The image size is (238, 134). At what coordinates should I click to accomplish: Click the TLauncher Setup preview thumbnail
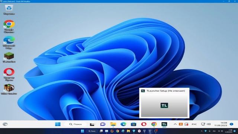pos(164,103)
